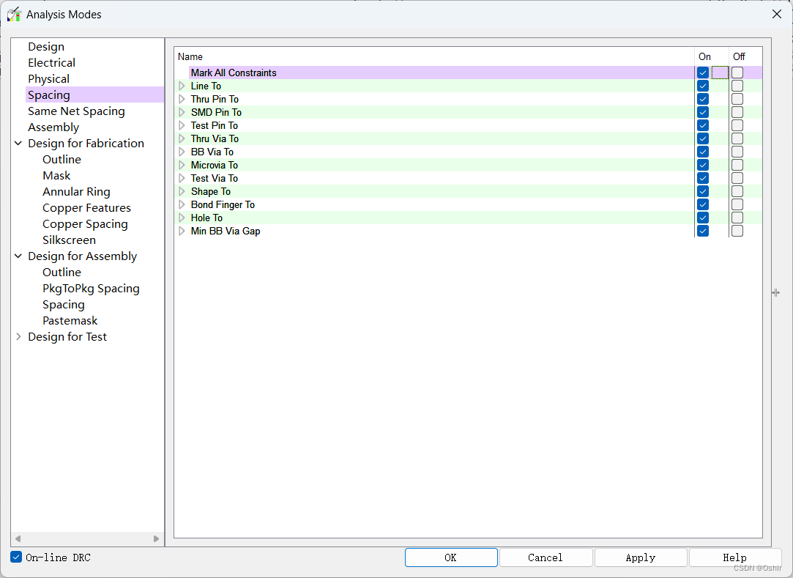The width and height of the screenshot is (793, 578).
Task: Close the Analysis Modes dialog
Action: [x=776, y=14]
